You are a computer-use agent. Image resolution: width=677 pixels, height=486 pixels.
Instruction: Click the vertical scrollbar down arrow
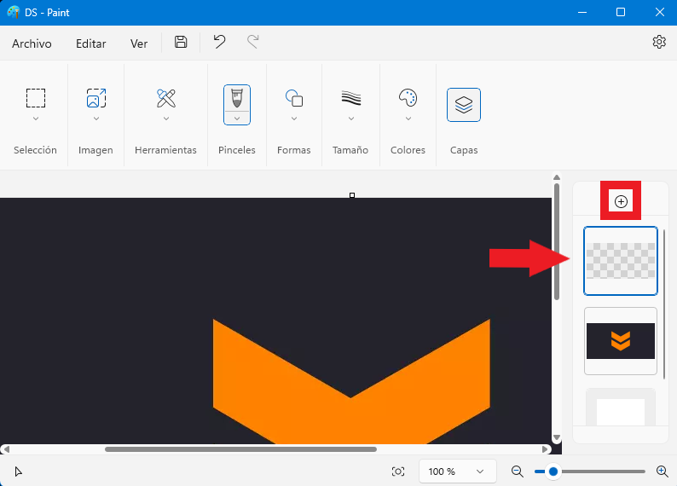coord(557,437)
